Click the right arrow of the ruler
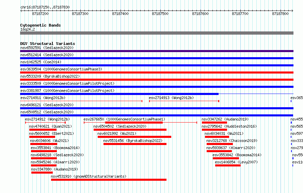Viewport: 303px width, 193px height. click(x=292, y=11)
